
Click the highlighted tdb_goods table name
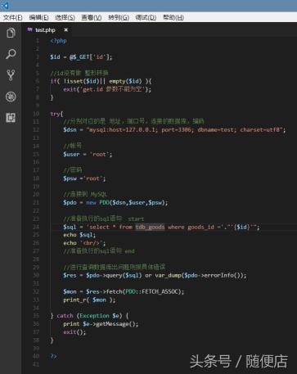coord(150,227)
